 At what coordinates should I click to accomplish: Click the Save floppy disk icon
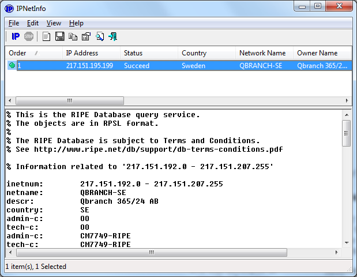click(59, 36)
